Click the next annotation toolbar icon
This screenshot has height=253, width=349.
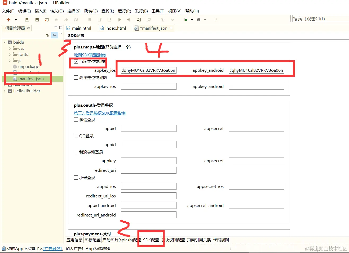pyautogui.click(x=109, y=20)
